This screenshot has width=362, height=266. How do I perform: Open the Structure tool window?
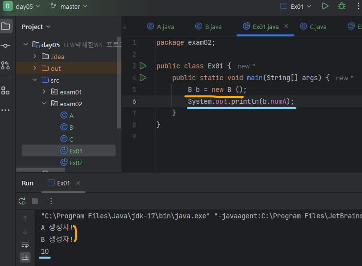point(6,90)
